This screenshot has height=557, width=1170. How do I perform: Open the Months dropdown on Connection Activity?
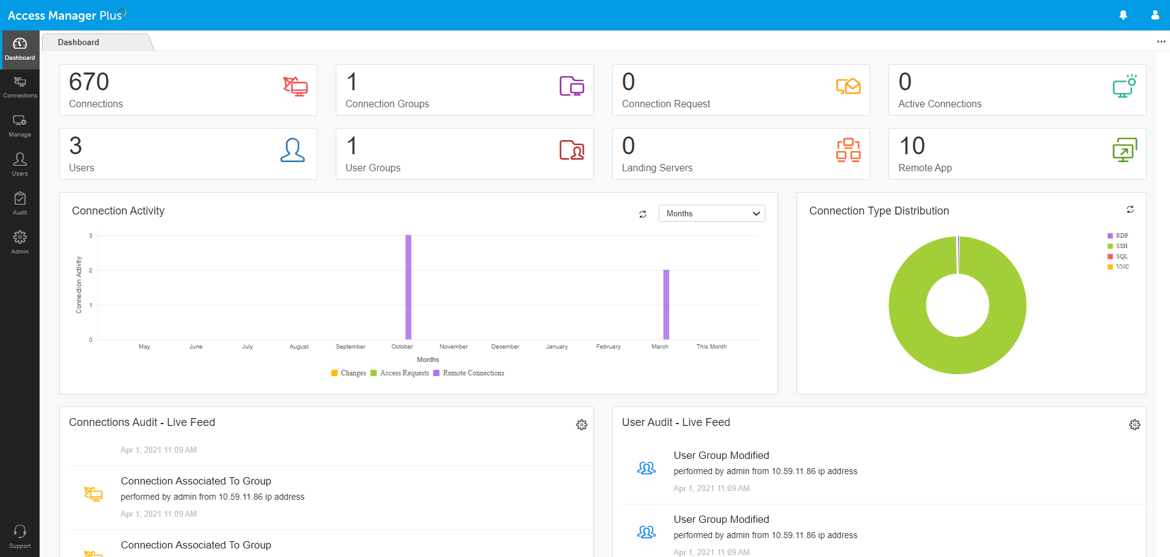click(x=711, y=213)
